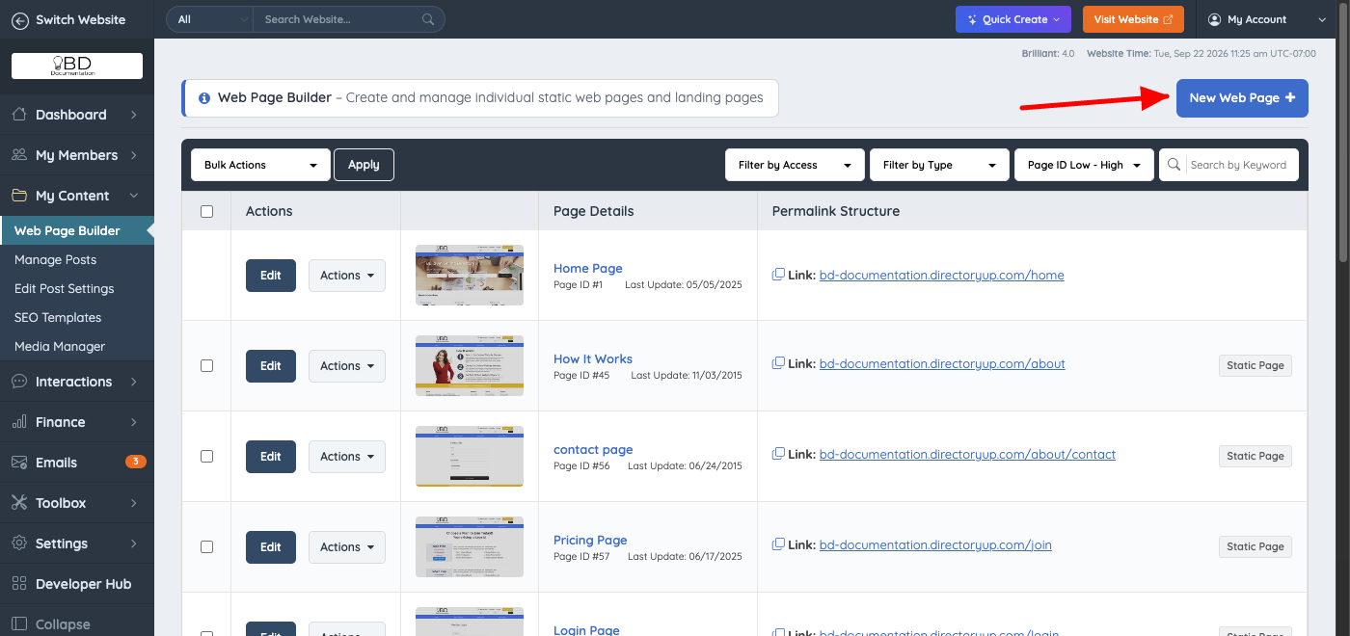Toggle the select-all checkbox in table header
The image size is (1350, 636).
click(206, 211)
